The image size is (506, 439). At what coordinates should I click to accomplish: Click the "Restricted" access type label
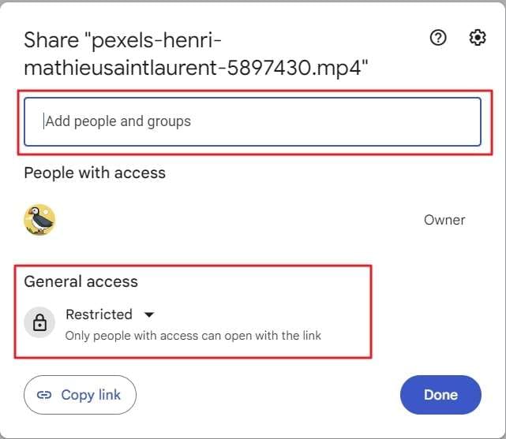click(x=99, y=314)
